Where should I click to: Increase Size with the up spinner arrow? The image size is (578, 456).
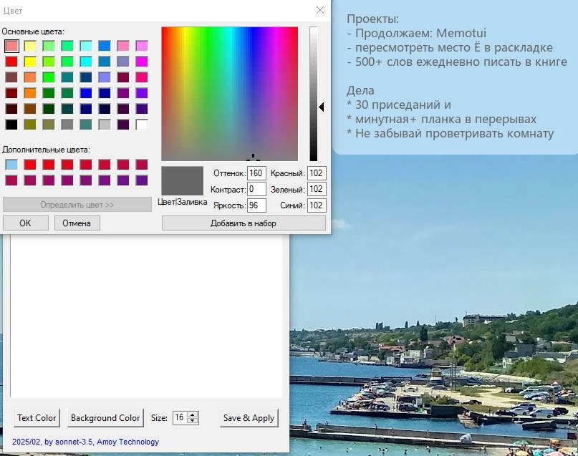[193, 414]
